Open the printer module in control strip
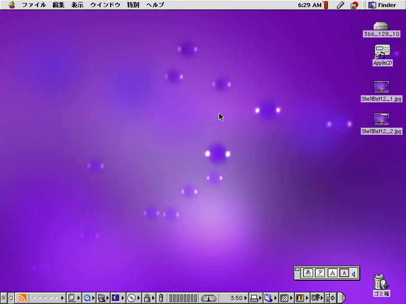This screenshot has height=304, width=406. [x=256, y=298]
